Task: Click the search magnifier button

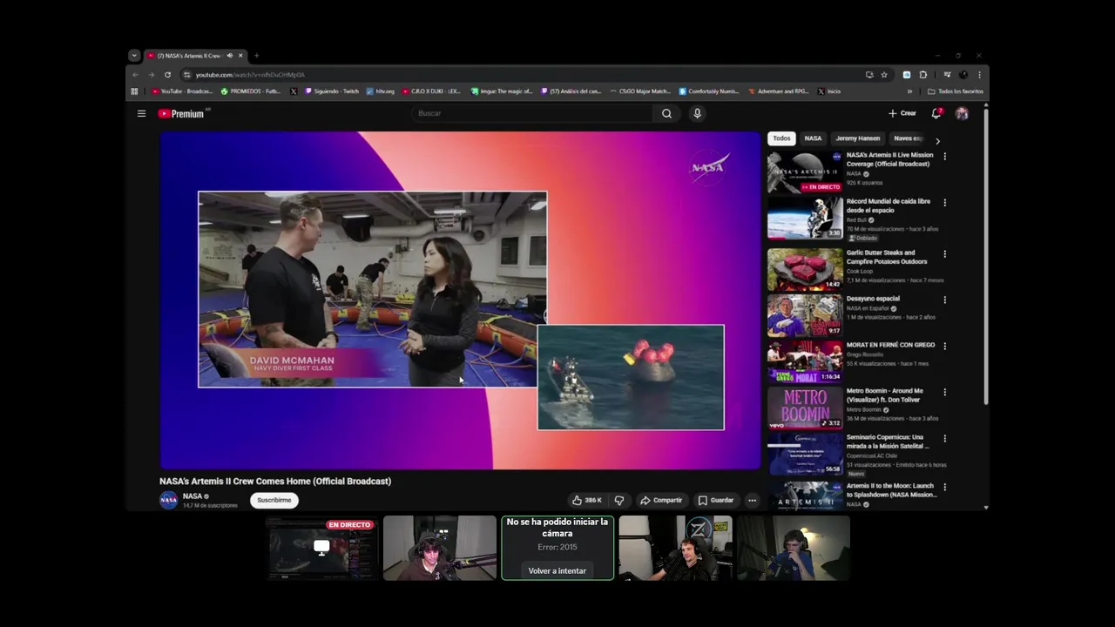Action: (x=666, y=113)
